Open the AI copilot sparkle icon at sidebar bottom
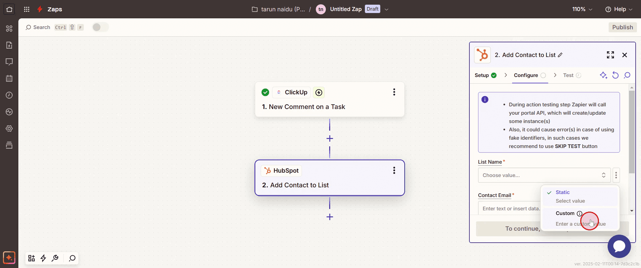641x268 pixels. point(9,258)
